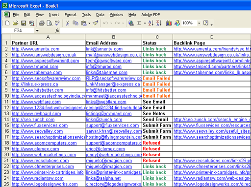The height and width of the screenshot is (187, 251).
Task: Open the Edit menu
Action: coord(27,15)
